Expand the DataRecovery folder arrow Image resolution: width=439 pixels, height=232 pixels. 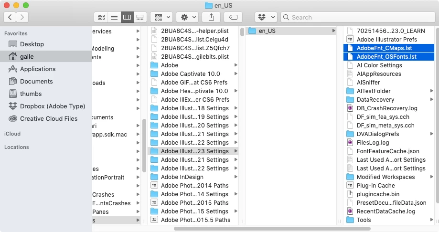pyautogui.click(x=431, y=100)
